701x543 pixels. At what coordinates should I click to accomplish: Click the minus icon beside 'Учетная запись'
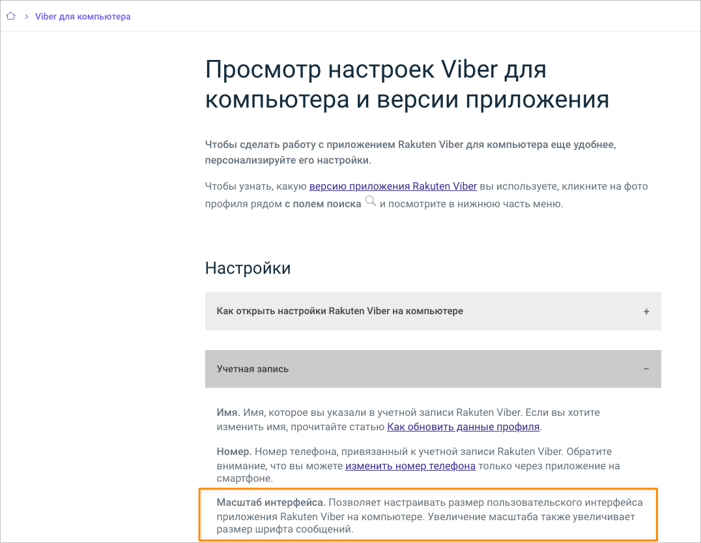click(646, 369)
